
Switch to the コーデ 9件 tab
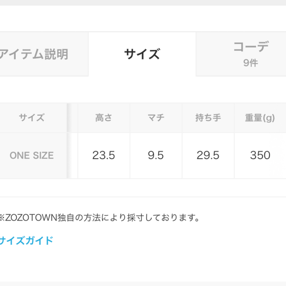[x=241, y=54]
